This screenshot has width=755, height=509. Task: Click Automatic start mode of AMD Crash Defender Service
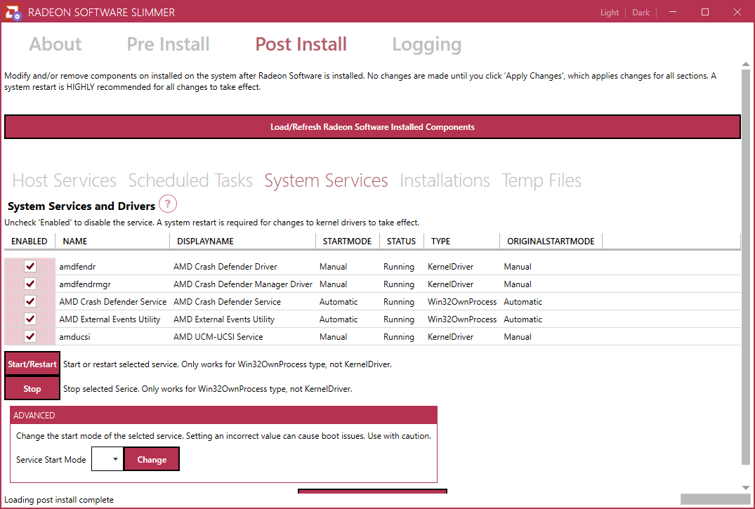339,301
